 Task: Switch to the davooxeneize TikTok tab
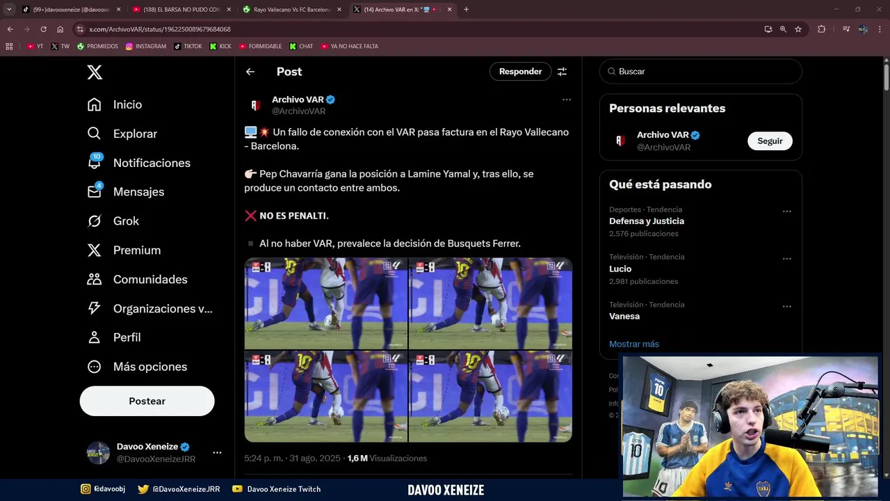coord(71,10)
